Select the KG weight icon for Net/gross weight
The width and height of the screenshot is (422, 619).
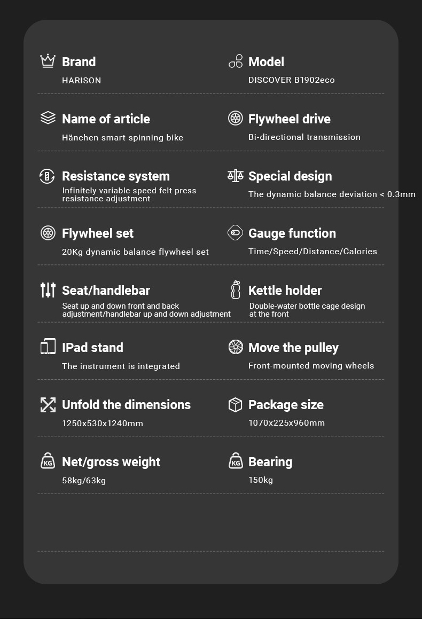(48, 461)
